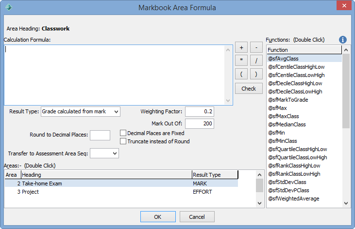Viewport: 355px width, 229px height.
Task: Open the Result Type dropdown
Action: tap(81, 111)
